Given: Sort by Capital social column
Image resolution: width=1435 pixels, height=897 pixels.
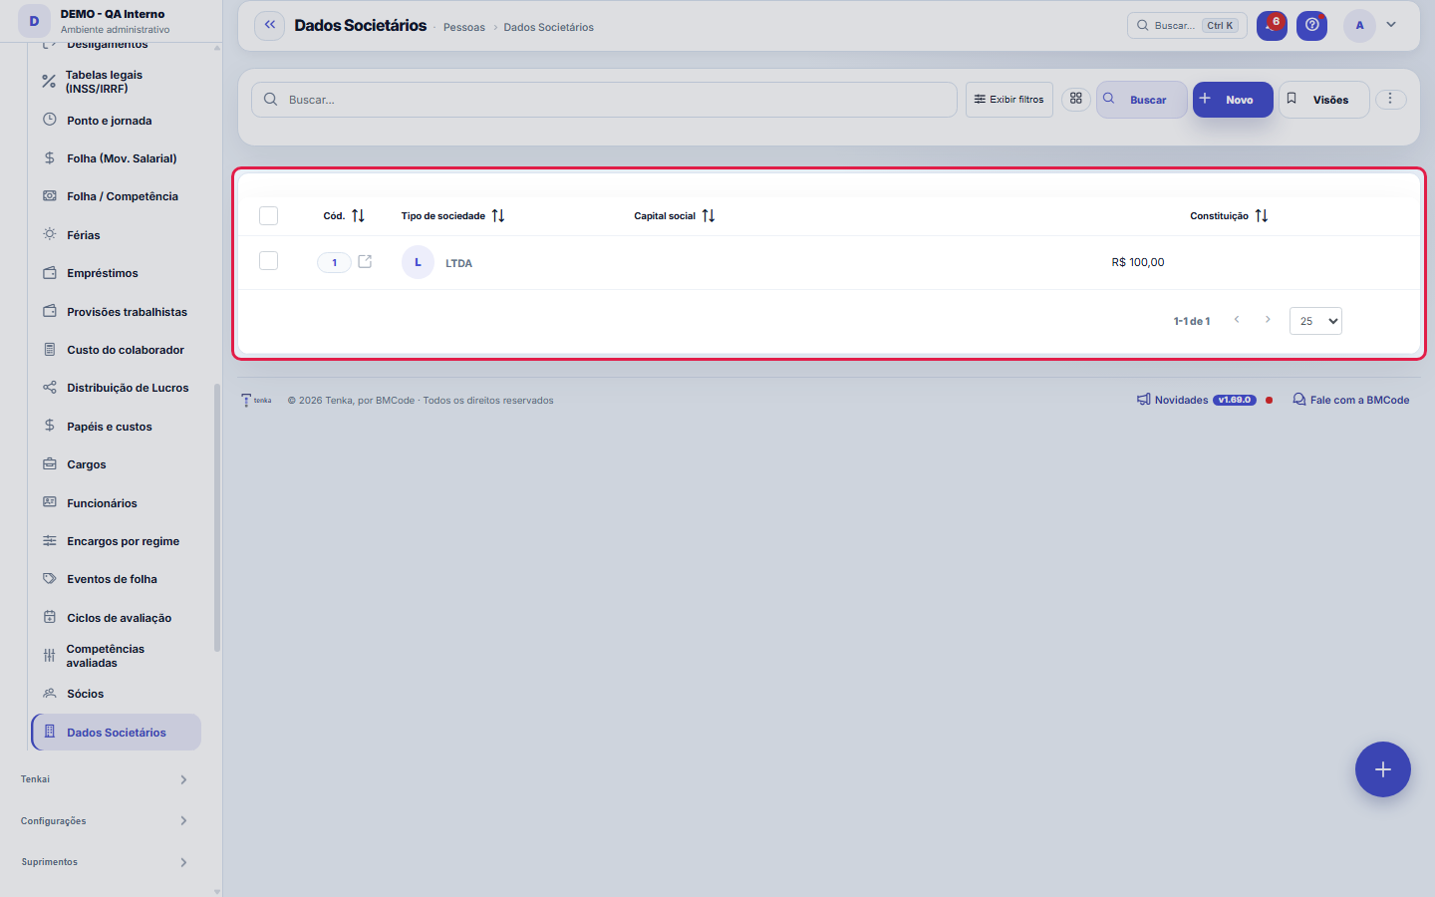Looking at the screenshot, I should [709, 215].
